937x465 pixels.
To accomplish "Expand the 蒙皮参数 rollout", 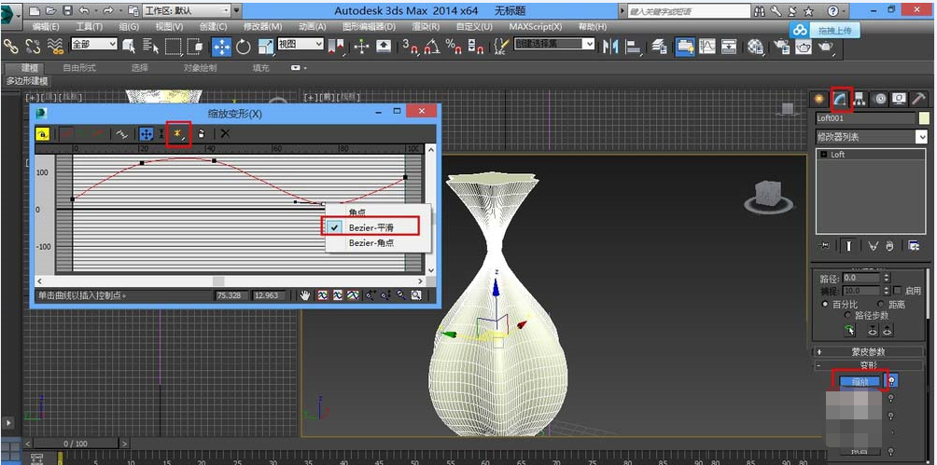I will point(868,351).
